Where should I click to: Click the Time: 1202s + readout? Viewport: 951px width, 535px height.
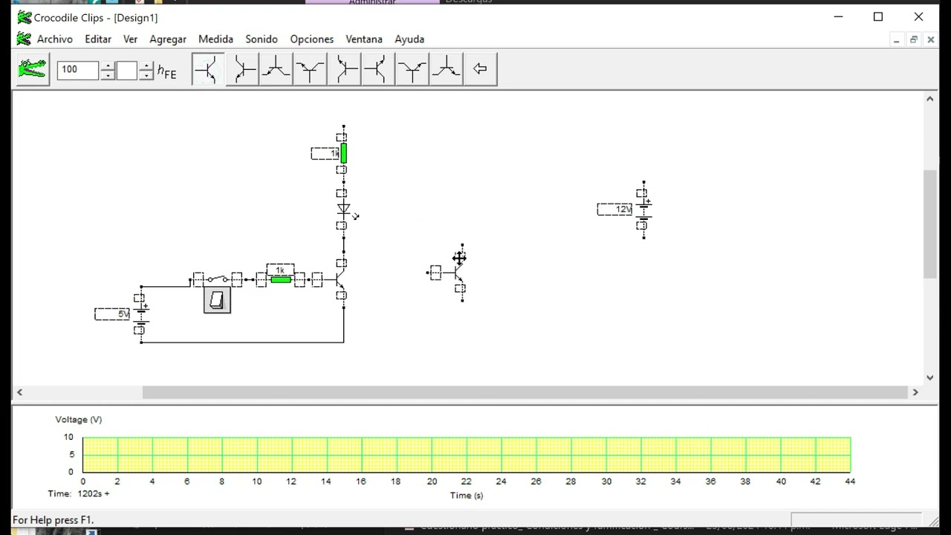click(79, 493)
